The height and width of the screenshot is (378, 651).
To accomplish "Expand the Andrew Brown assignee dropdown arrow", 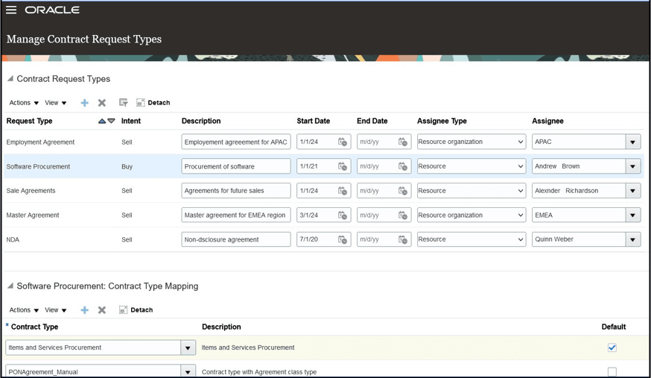I will point(632,166).
